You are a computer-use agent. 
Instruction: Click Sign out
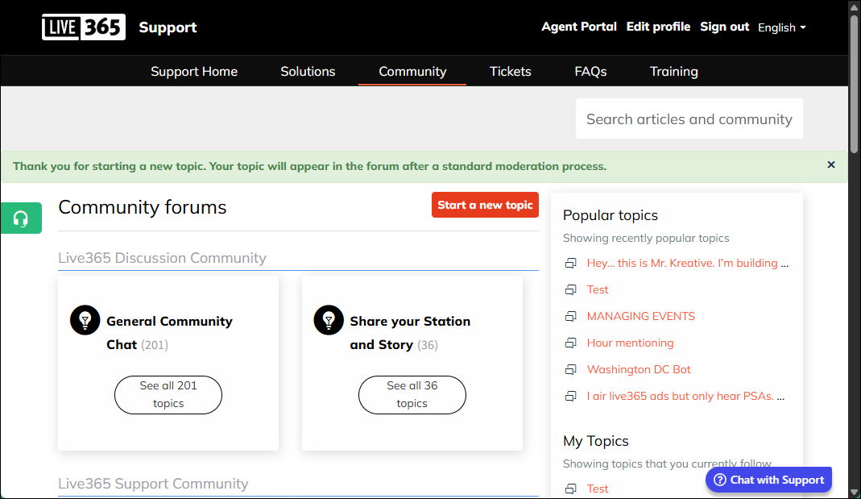coord(725,27)
